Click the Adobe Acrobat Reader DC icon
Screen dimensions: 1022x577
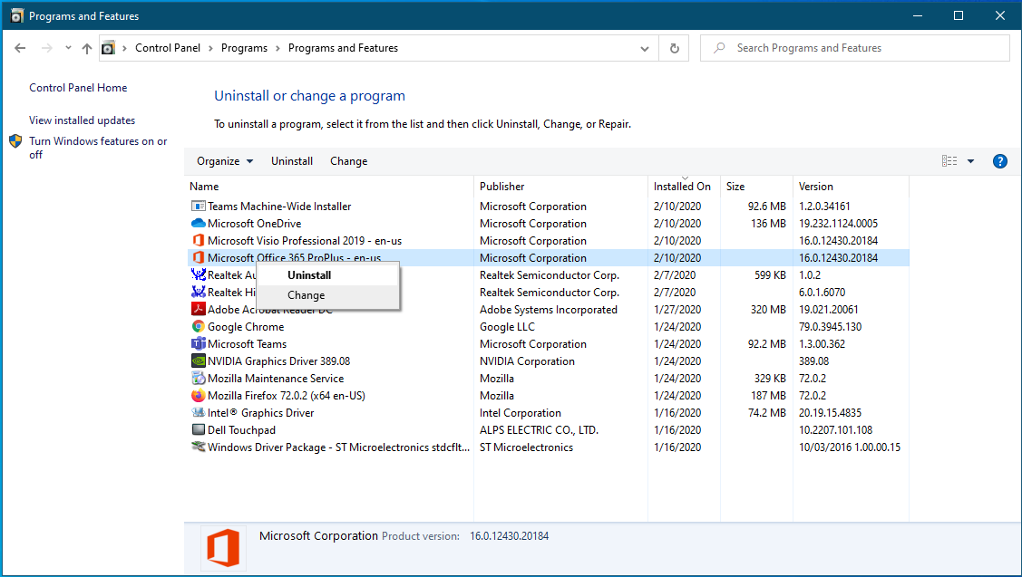[198, 309]
